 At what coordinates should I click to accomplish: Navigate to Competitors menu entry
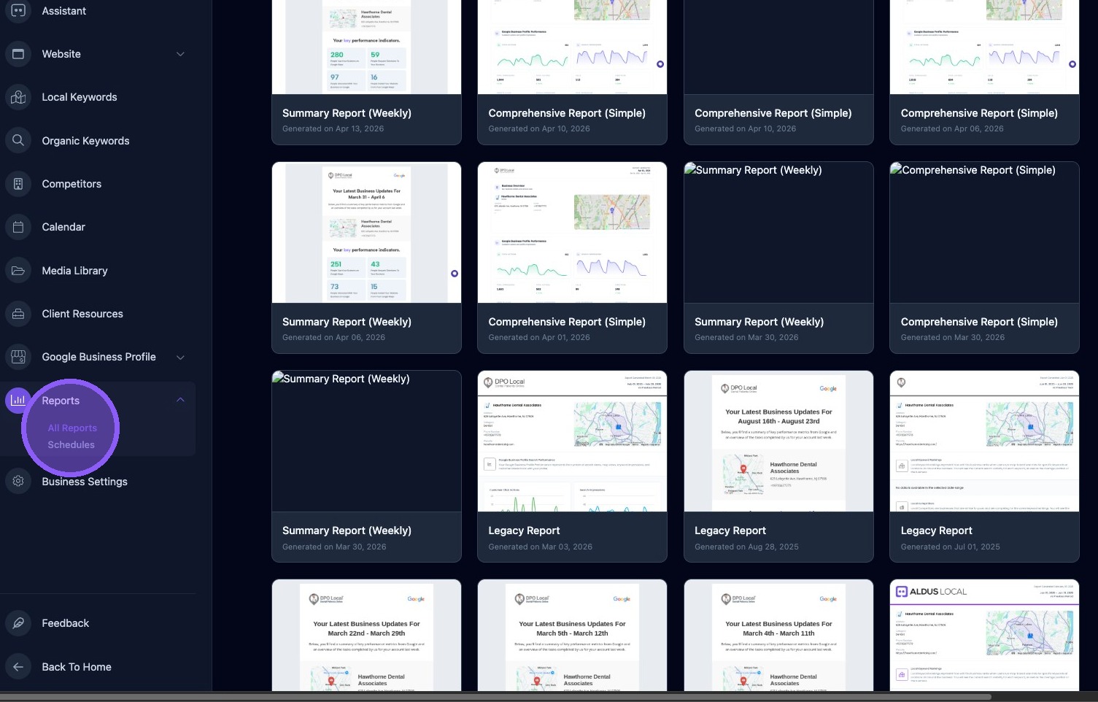[71, 184]
